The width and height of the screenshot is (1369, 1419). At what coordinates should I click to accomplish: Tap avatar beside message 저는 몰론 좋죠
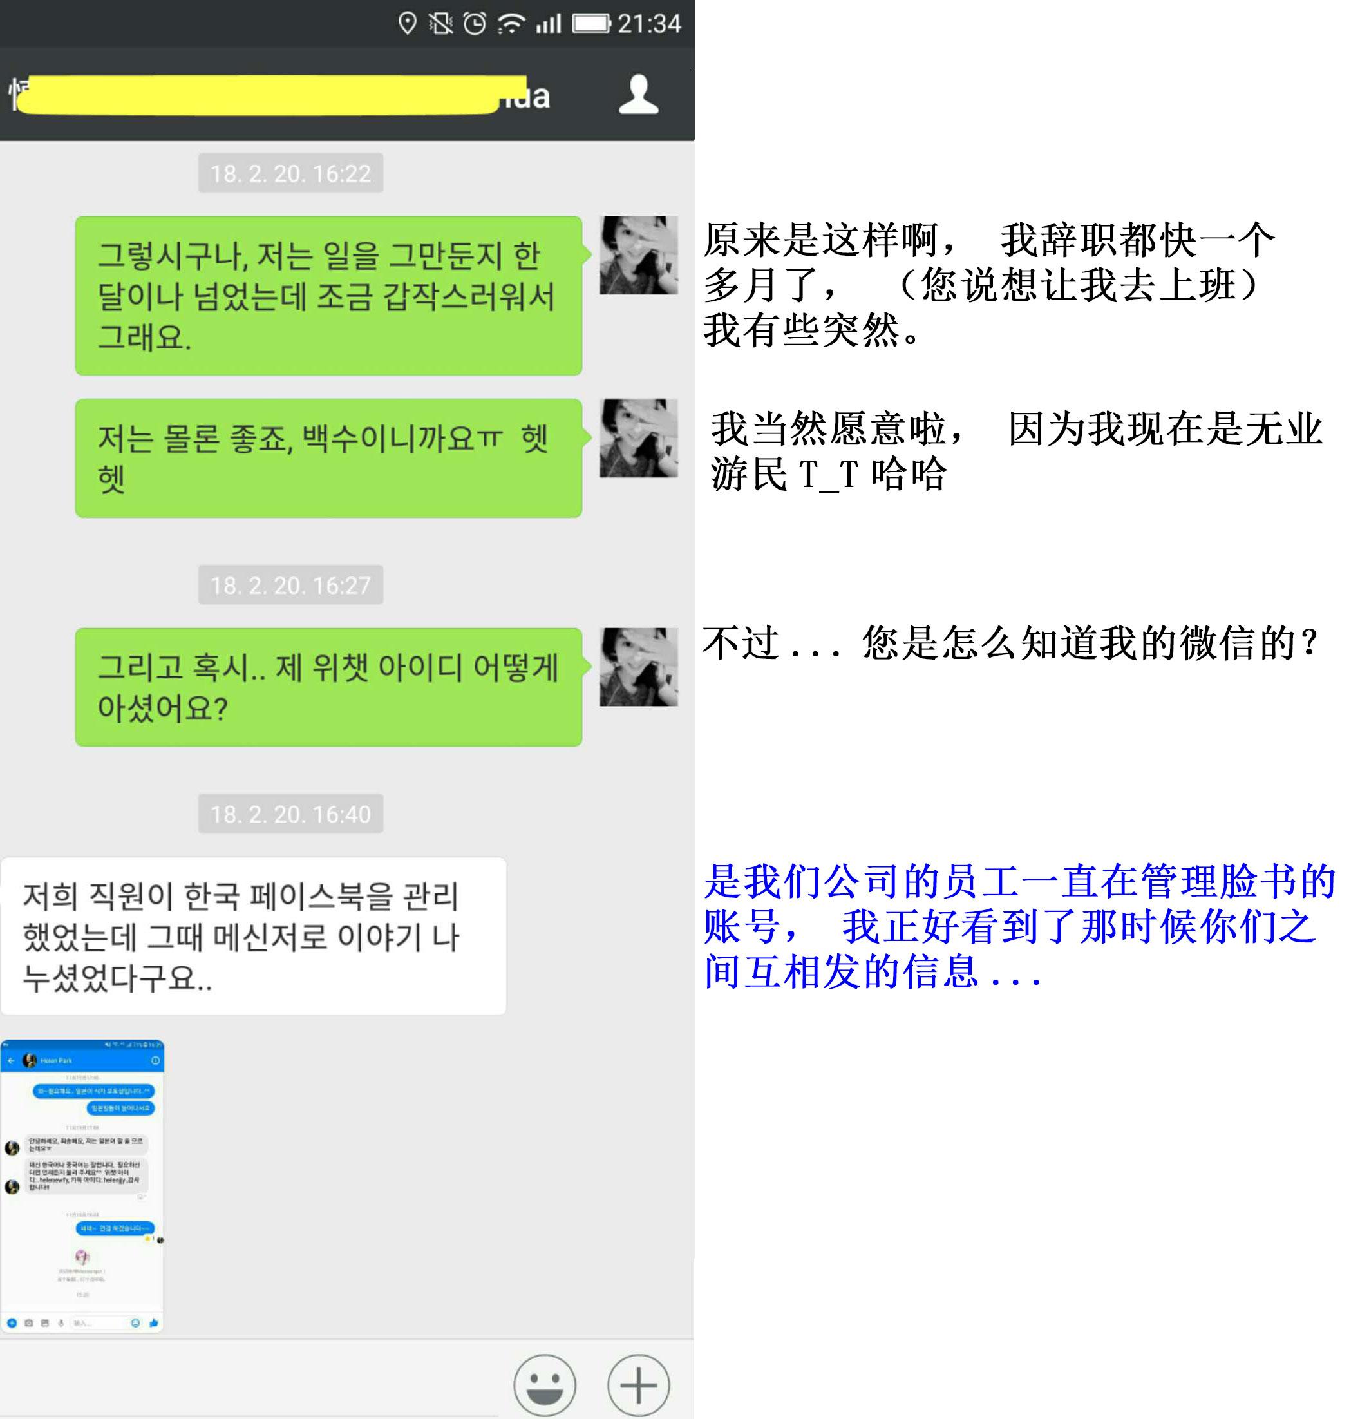pyautogui.click(x=639, y=438)
